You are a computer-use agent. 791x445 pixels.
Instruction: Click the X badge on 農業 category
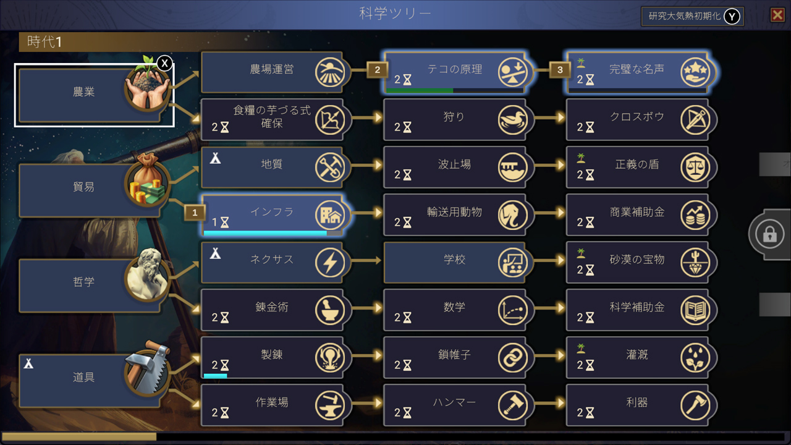click(x=164, y=63)
